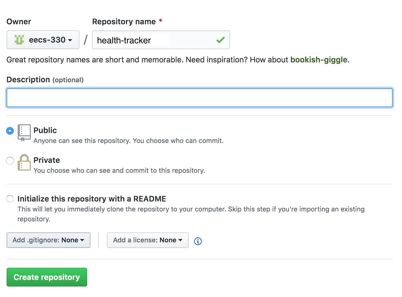Viewport: 402px width, 297px height.
Task: Click the "Private" heading text
Action: coord(47,160)
